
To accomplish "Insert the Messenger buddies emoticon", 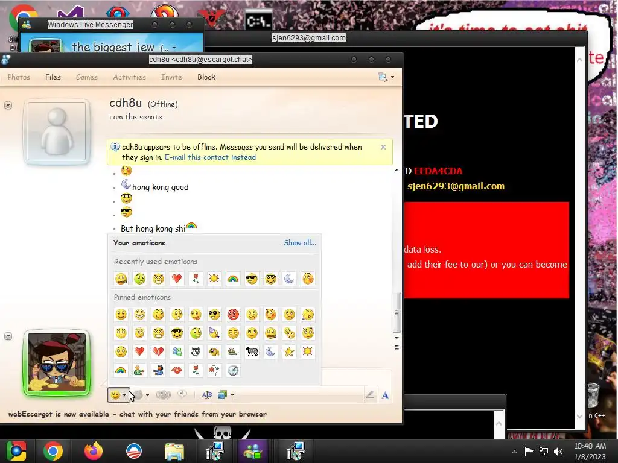I will (177, 351).
